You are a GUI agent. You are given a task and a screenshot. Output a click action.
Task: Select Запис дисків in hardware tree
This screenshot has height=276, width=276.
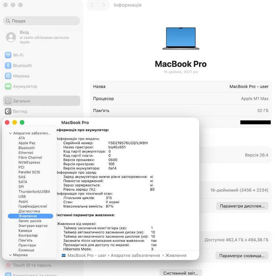pyautogui.click(x=30, y=221)
